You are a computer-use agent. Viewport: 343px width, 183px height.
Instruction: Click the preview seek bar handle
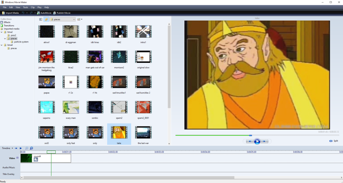click(250, 136)
